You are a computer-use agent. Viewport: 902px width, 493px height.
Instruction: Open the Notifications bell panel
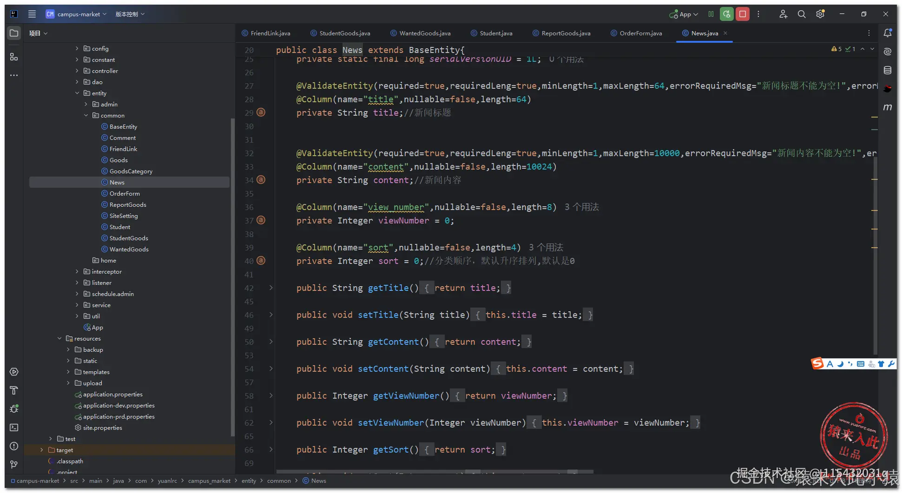click(888, 33)
